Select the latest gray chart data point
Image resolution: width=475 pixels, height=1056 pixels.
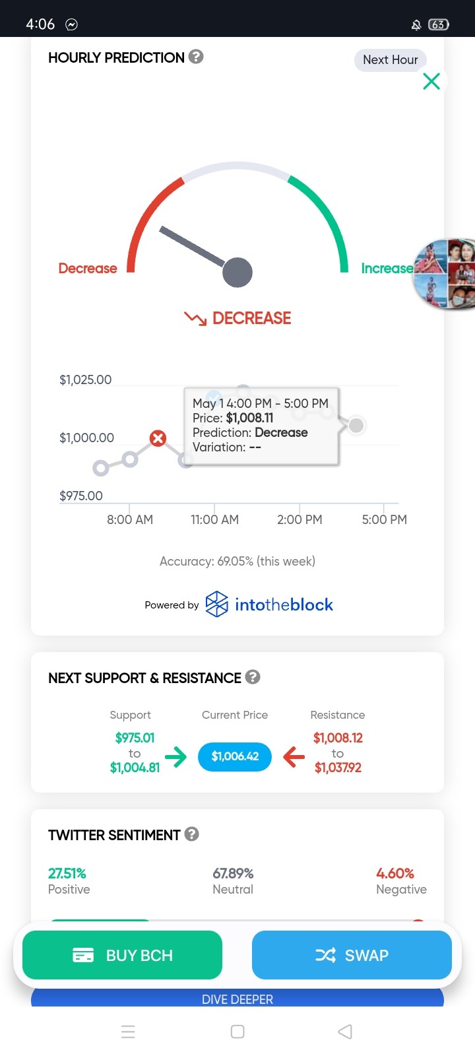click(356, 426)
